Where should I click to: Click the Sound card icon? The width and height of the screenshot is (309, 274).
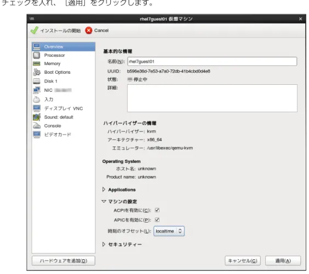coord(37,117)
